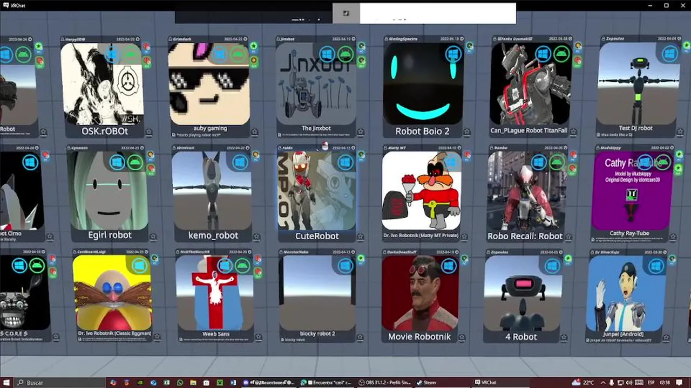691x388 pixels.
Task: Click the Quest performance badge beside OSK.rOBOt
Action: [146, 63]
